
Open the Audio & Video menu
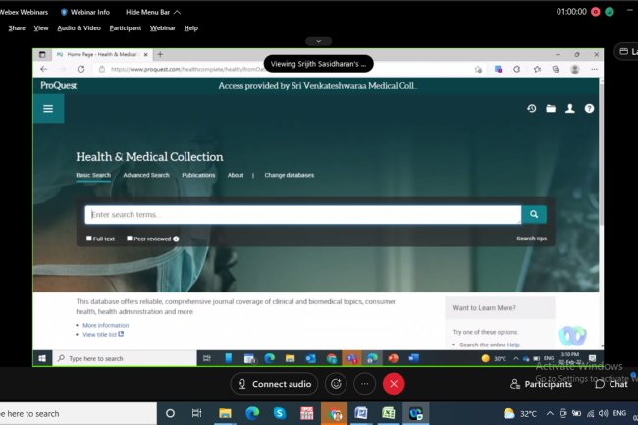pos(79,28)
